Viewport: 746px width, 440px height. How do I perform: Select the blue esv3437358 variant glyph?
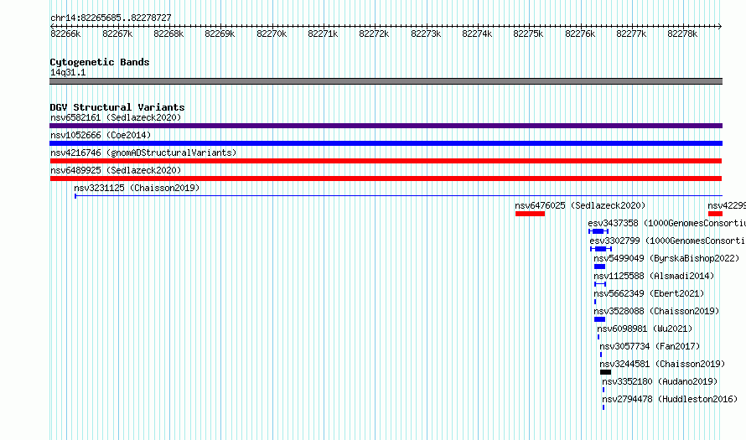[598, 231]
